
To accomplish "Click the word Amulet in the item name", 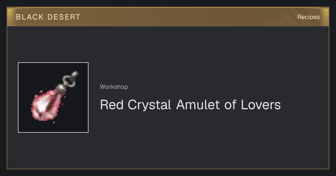I will coord(198,105).
